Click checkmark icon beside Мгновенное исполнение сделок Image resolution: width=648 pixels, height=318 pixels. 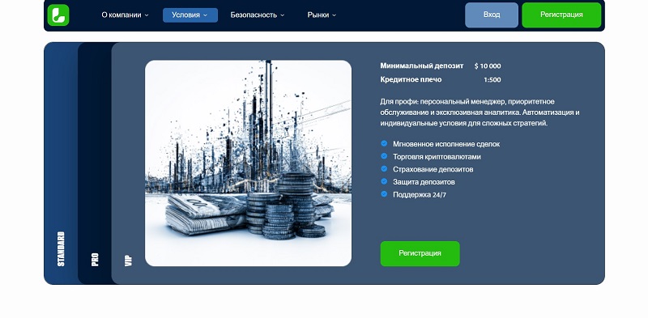point(384,144)
